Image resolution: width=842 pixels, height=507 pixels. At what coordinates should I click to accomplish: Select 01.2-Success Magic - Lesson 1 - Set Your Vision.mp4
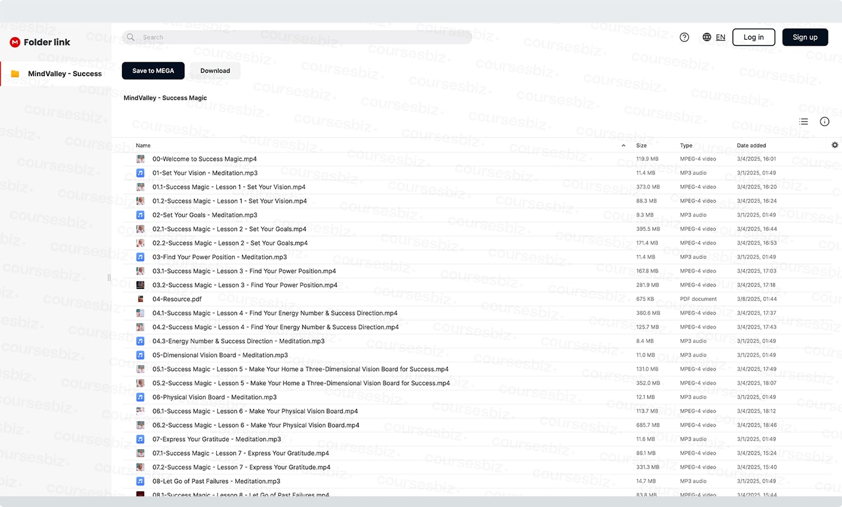click(x=230, y=201)
